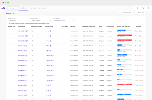Click the globe icon in top bar
The width and height of the screenshot is (152, 100).
(148, 8)
